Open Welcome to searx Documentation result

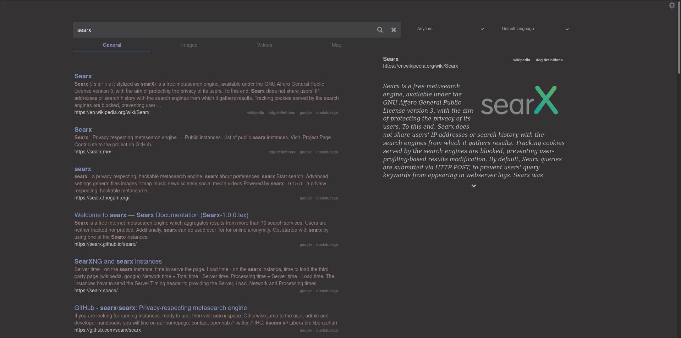tap(161, 215)
